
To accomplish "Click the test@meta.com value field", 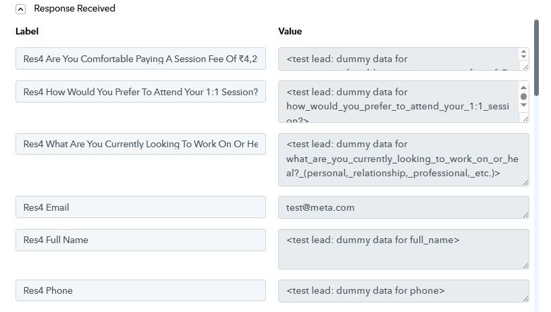I will click(398, 207).
